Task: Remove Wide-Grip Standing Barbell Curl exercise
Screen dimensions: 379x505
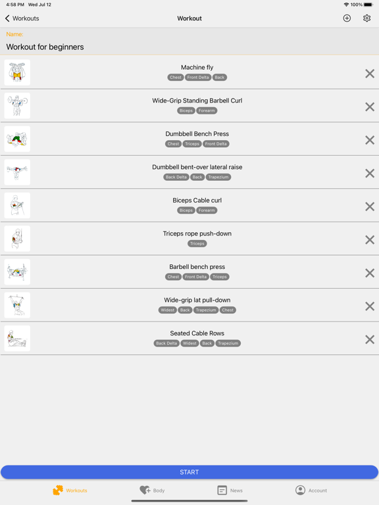Action: point(370,107)
